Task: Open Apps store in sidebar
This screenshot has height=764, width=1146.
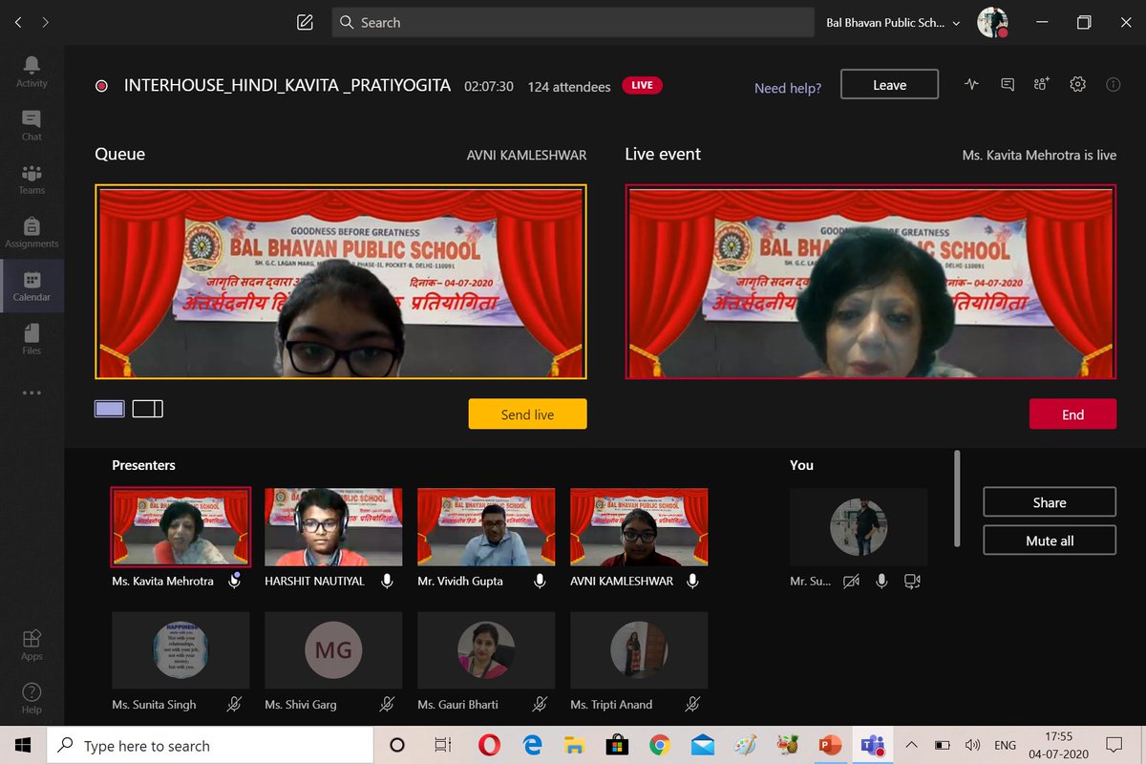Action: coord(32,645)
